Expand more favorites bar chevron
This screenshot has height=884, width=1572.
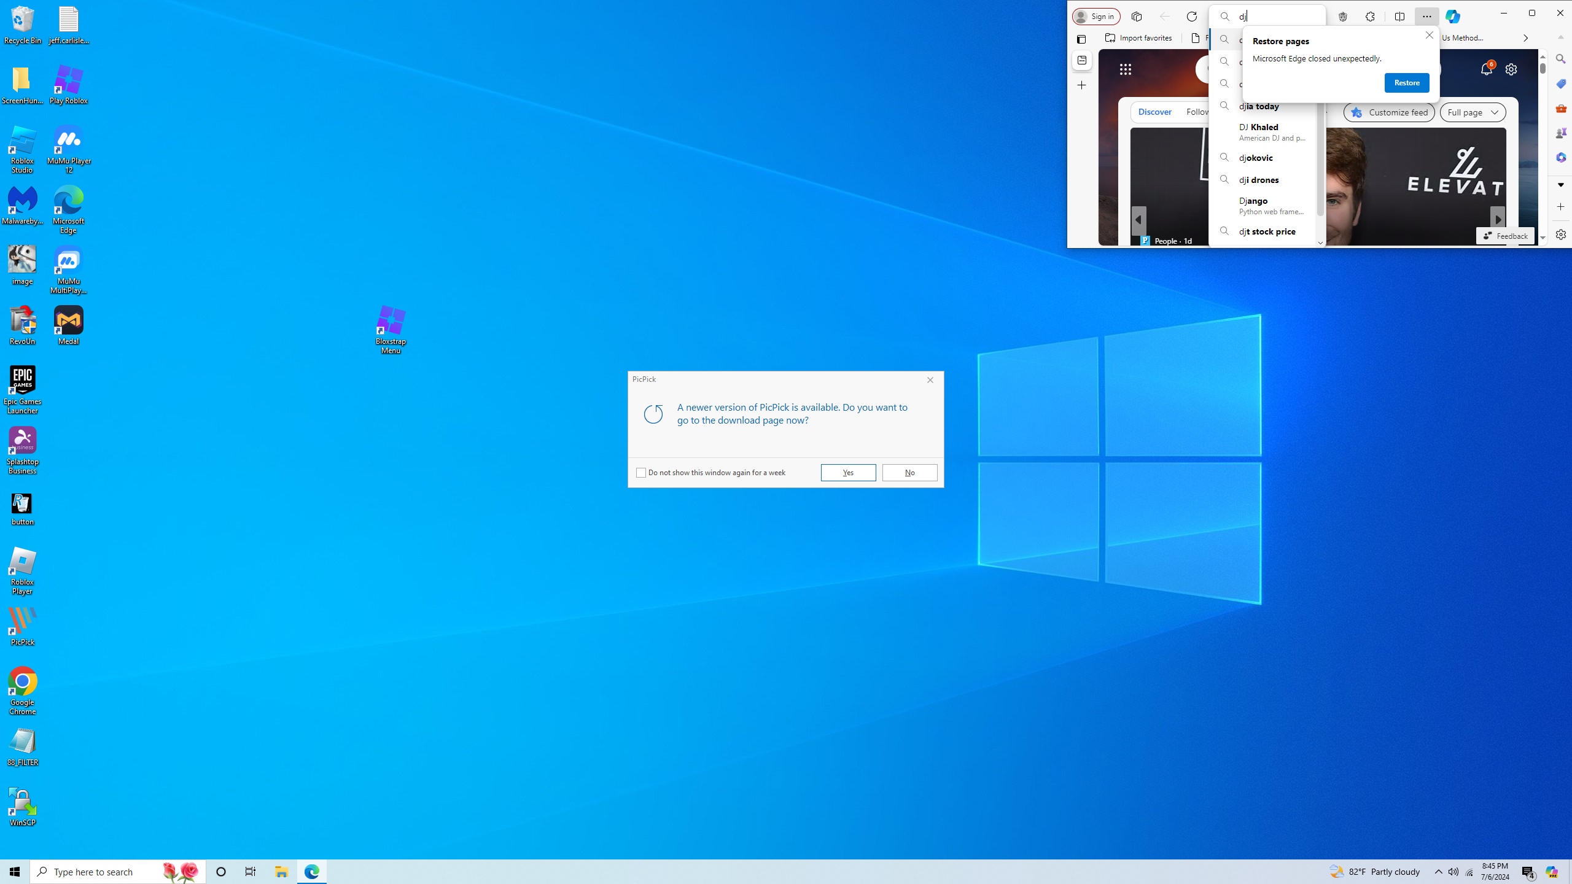pyautogui.click(x=1525, y=38)
